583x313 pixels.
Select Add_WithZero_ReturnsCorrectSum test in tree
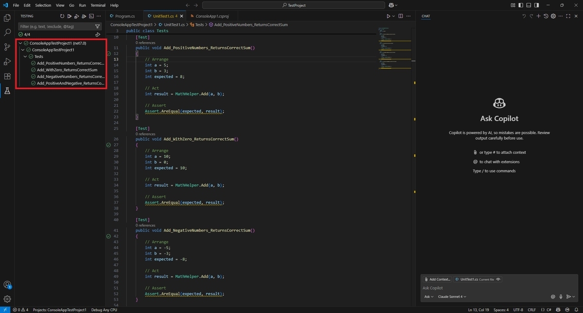click(x=68, y=70)
